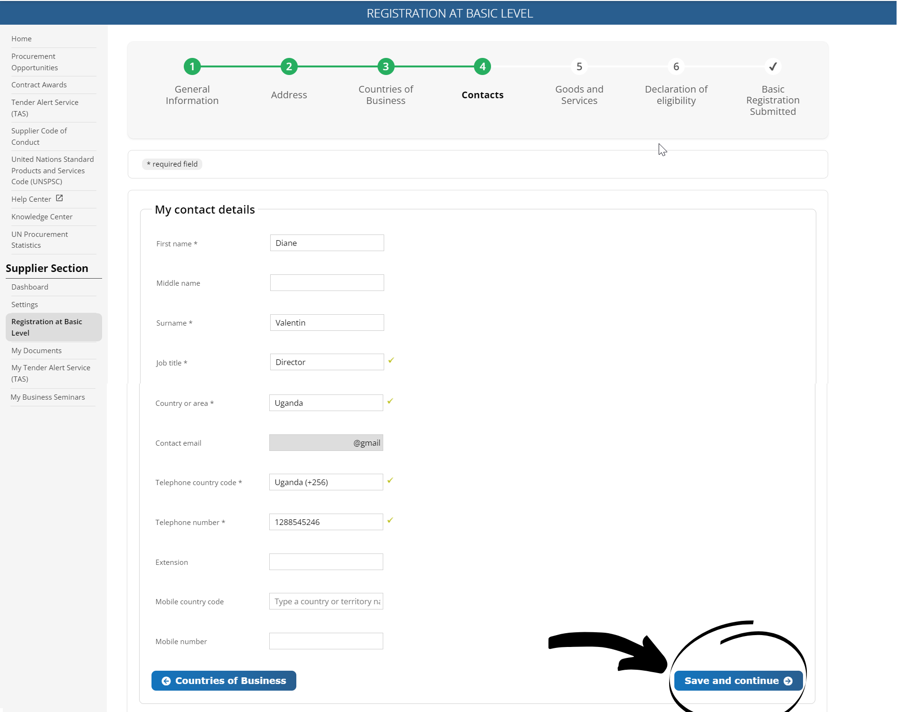Click step 5 Goods and Services circle

pyautogui.click(x=579, y=66)
